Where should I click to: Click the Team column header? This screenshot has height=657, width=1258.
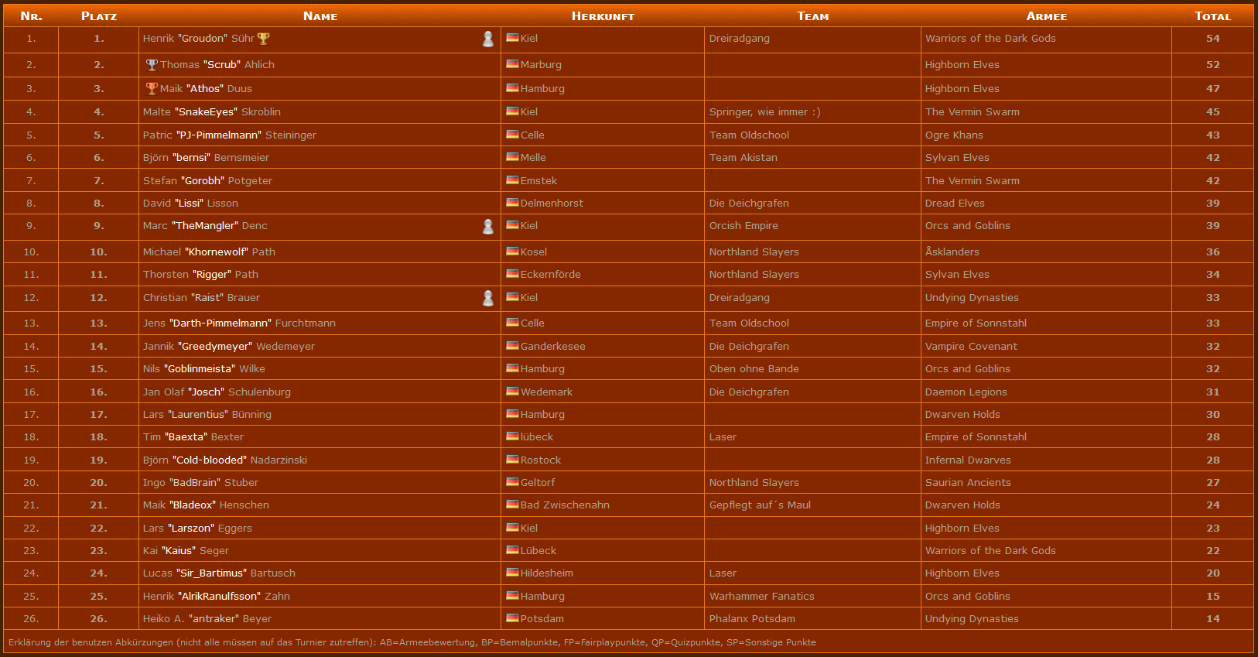(x=812, y=16)
